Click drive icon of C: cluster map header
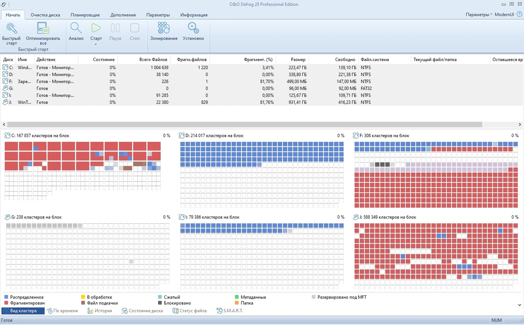Image resolution: width=524 pixels, height=325 pixels. pos(7,136)
